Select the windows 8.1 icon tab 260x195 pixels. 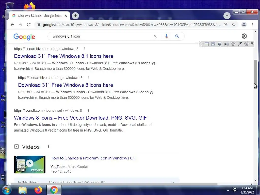pos(39,16)
